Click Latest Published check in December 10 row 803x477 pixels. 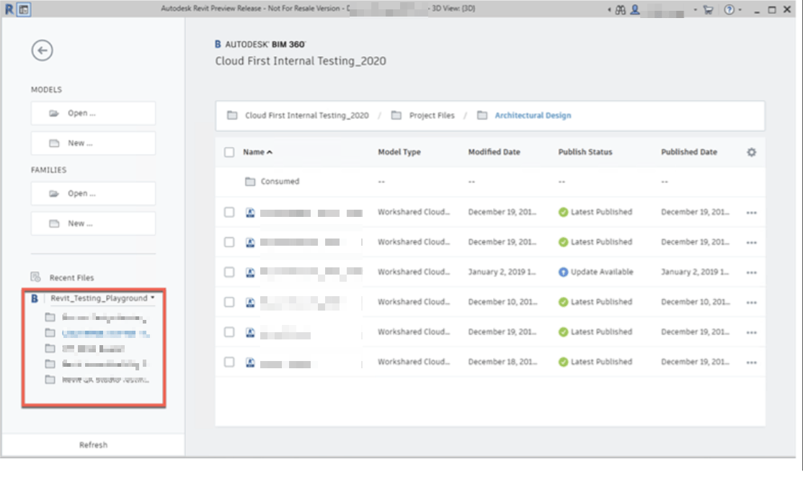(563, 303)
